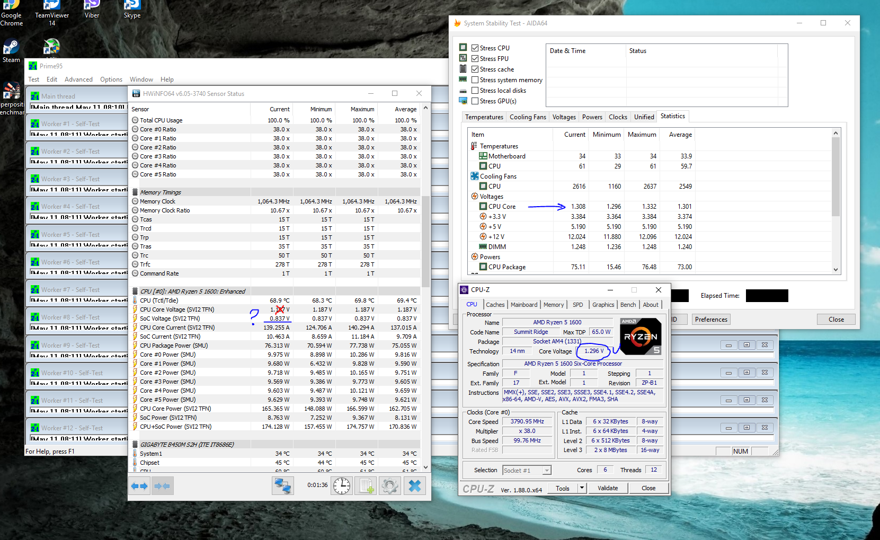Enable Stress GPU(s) checkbox
Screen dimensions: 880x540
[x=475, y=101]
